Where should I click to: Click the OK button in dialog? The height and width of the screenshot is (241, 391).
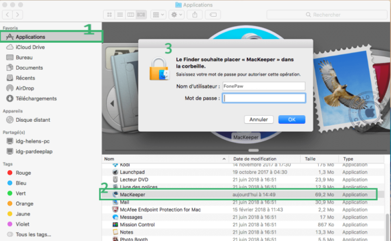tap(291, 119)
